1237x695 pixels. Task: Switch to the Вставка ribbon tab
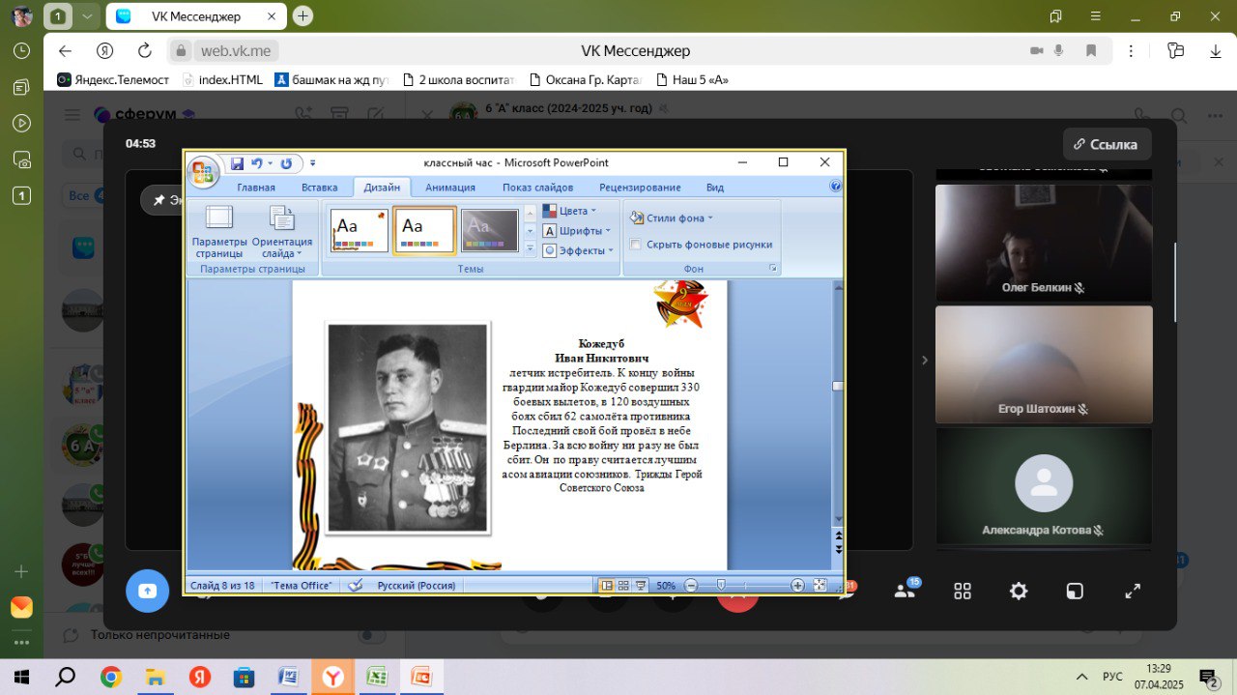point(320,188)
